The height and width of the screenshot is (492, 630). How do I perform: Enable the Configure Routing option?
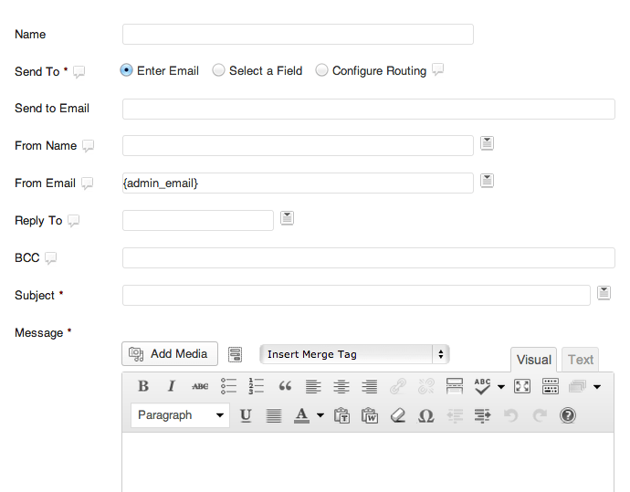(321, 70)
